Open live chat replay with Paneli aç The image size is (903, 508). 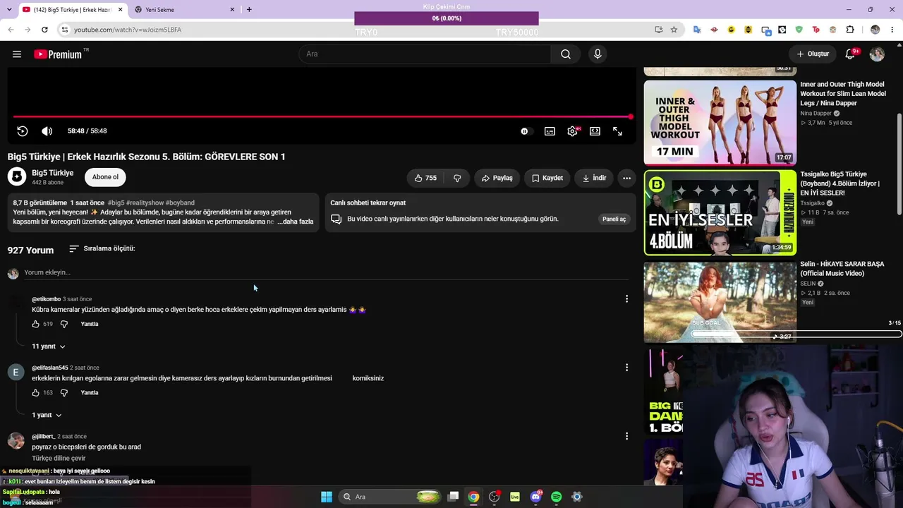tap(614, 219)
